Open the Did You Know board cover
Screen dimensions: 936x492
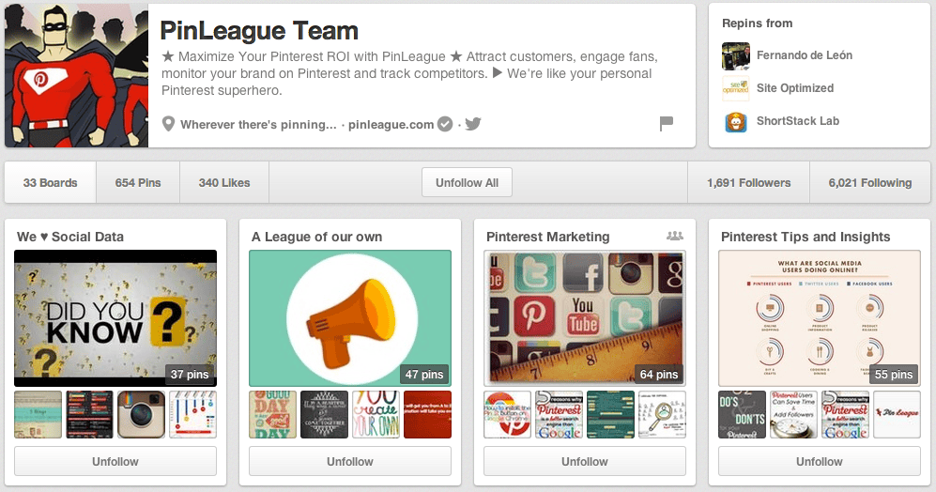pos(115,318)
